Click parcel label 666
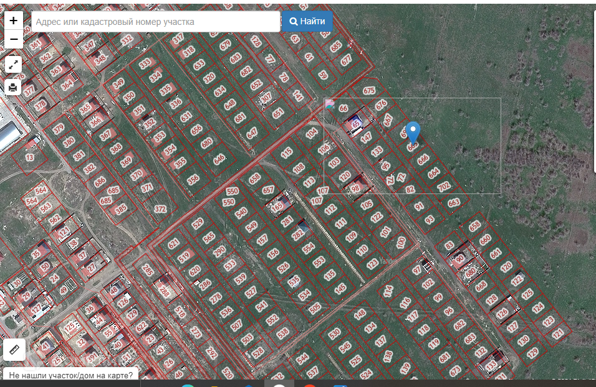This screenshot has height=387, width=596. 423,159
